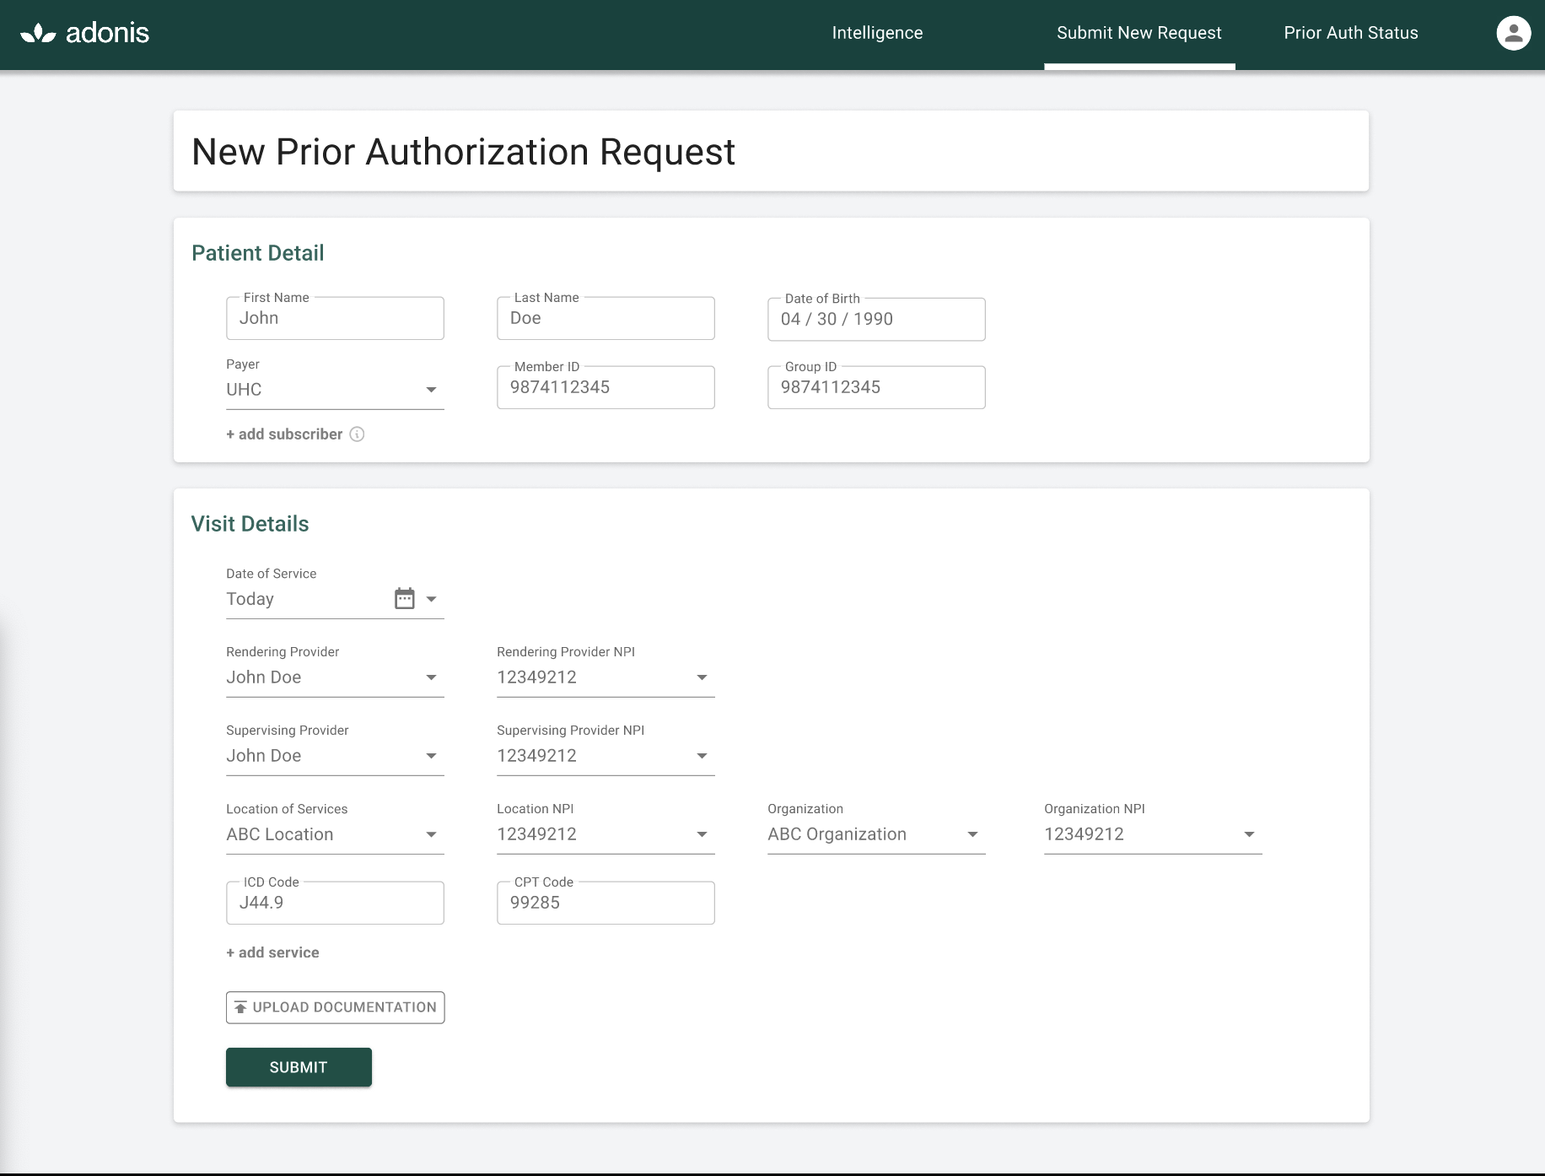This screenshot has height=1176, width=1545.
Task: Switch to the Intelligence tab
Action: coord(877,33)
